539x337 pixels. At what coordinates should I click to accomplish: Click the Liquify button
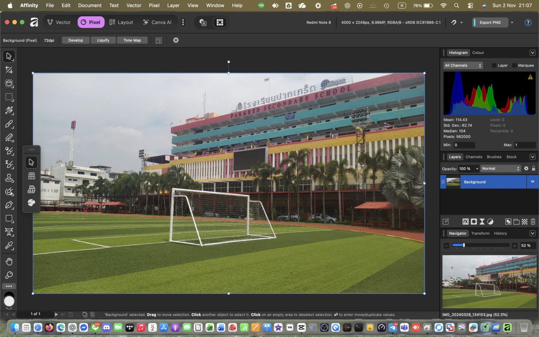coord(103,40)
